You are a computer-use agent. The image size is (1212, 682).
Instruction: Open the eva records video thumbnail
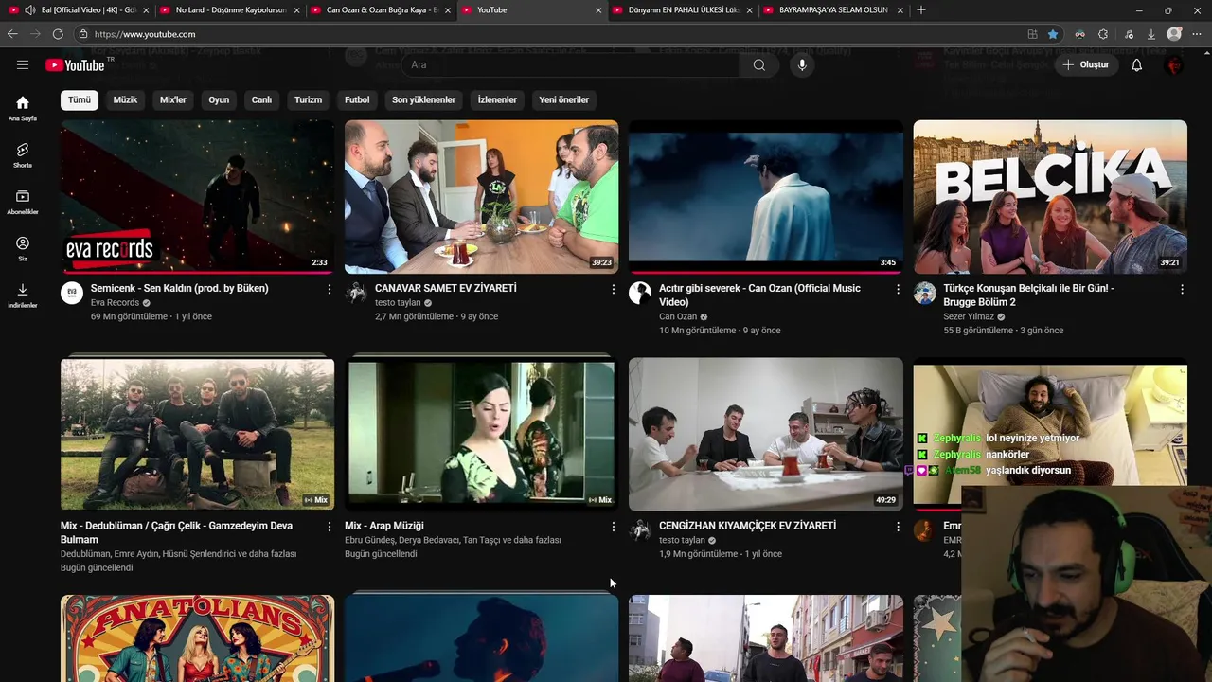click(x=197, y=197)
